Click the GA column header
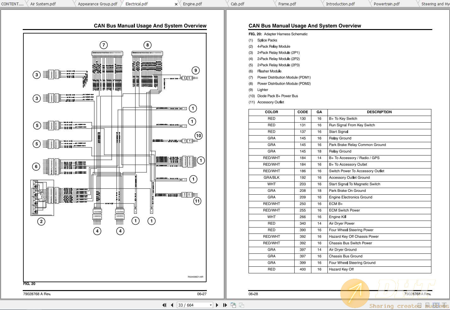 point(319,112)
